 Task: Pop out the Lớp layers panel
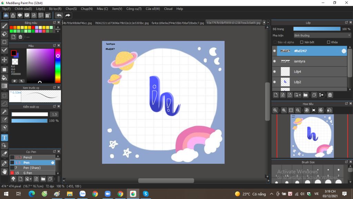click(346, 22)
